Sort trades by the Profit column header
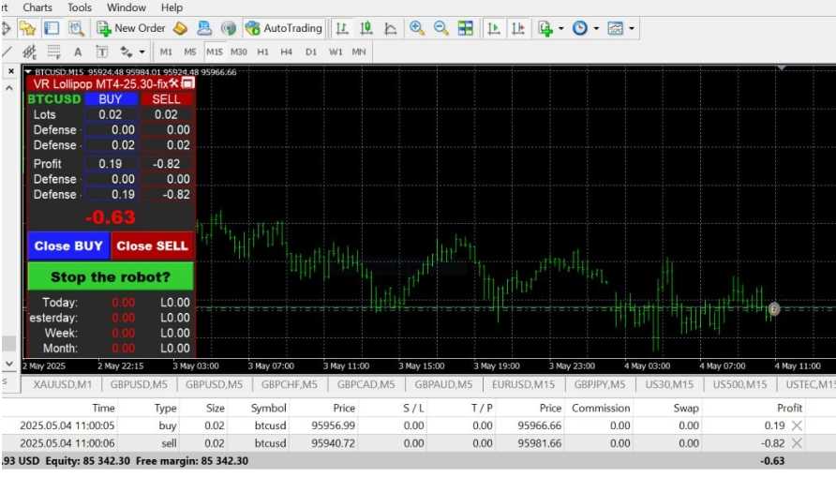836x477 pixels. [x=789, y=408]
